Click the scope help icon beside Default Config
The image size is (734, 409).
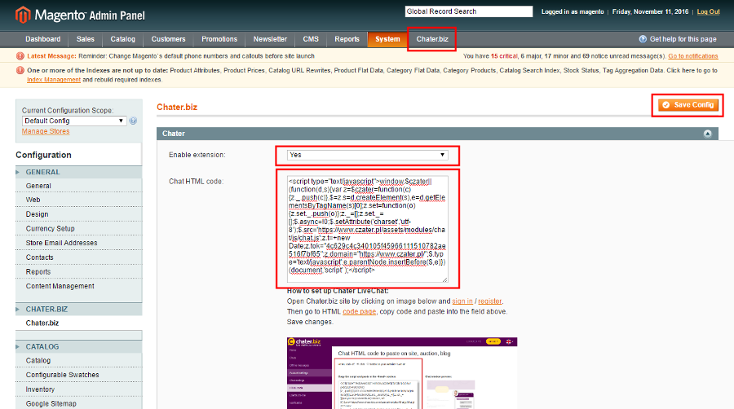coord(134,121)
